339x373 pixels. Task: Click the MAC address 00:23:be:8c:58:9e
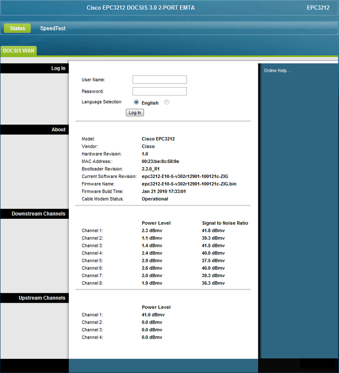[161, 161]
